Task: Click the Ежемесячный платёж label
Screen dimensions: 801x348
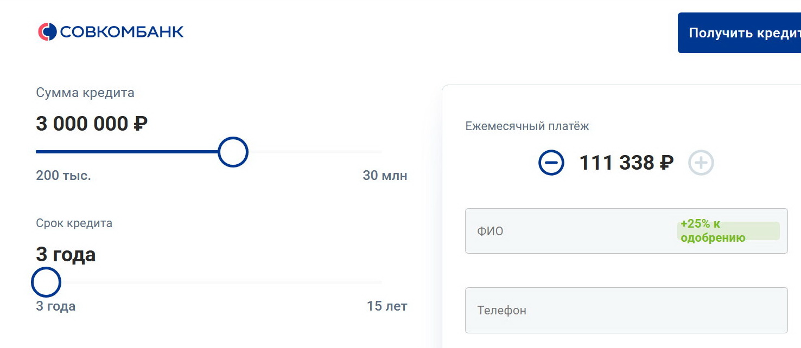Action: 527,126
